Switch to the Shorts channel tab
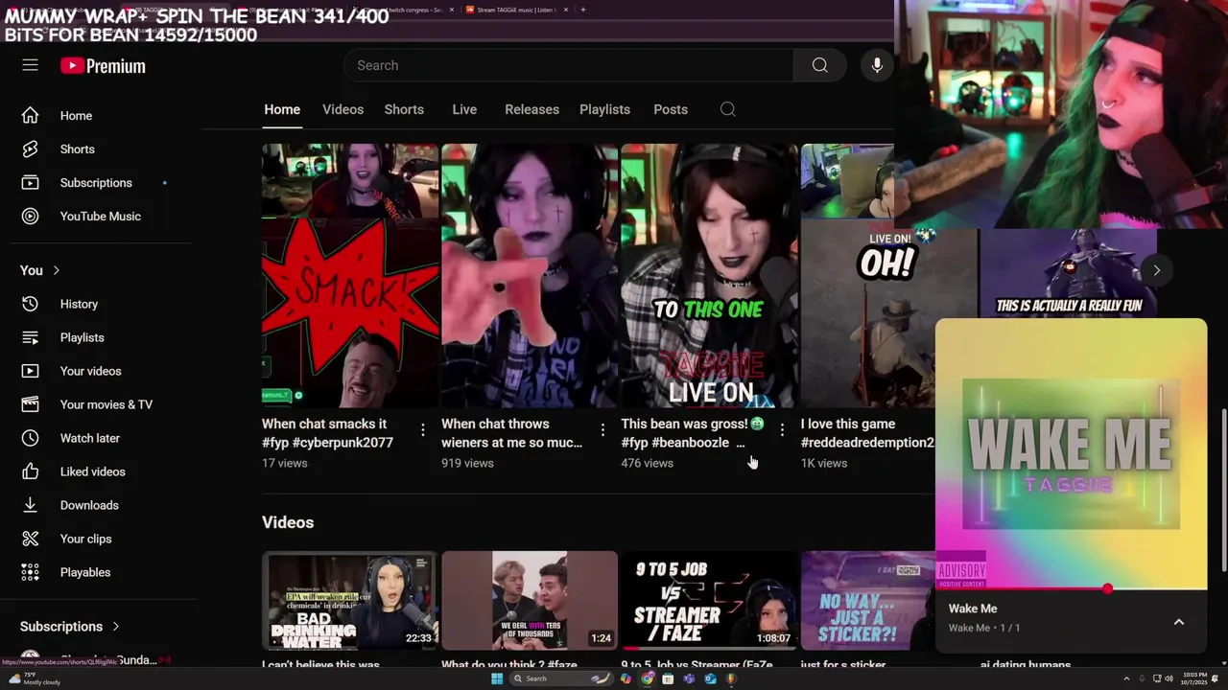The image size is (1228, 690). (x=404, y=109)
